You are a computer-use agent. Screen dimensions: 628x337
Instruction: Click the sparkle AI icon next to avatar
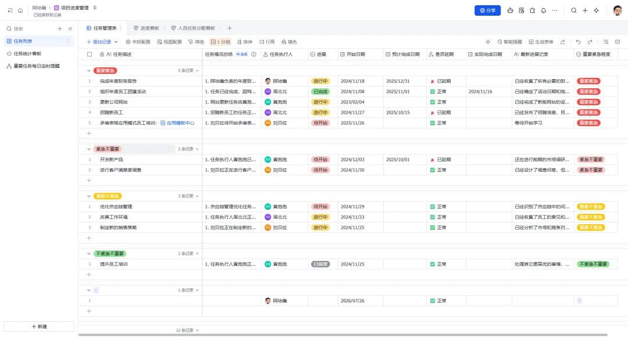[597, 10]
